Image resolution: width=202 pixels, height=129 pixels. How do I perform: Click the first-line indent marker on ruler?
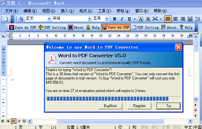pos(11,34)
